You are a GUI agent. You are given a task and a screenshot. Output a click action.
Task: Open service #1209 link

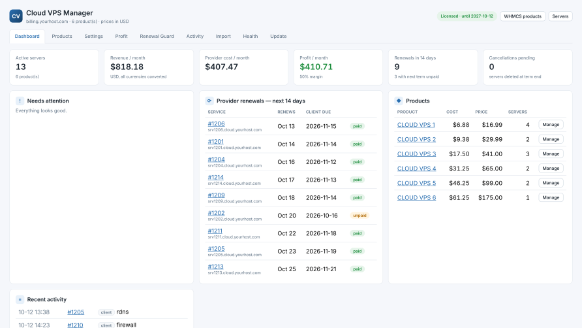(216, 195)
